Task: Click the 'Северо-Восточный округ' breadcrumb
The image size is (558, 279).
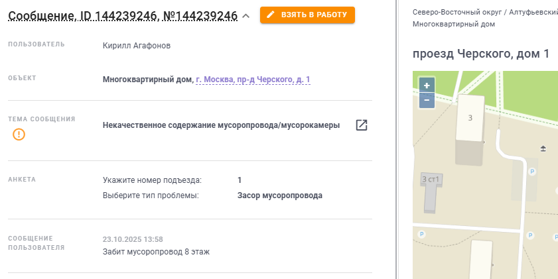Action: (456, 12)
